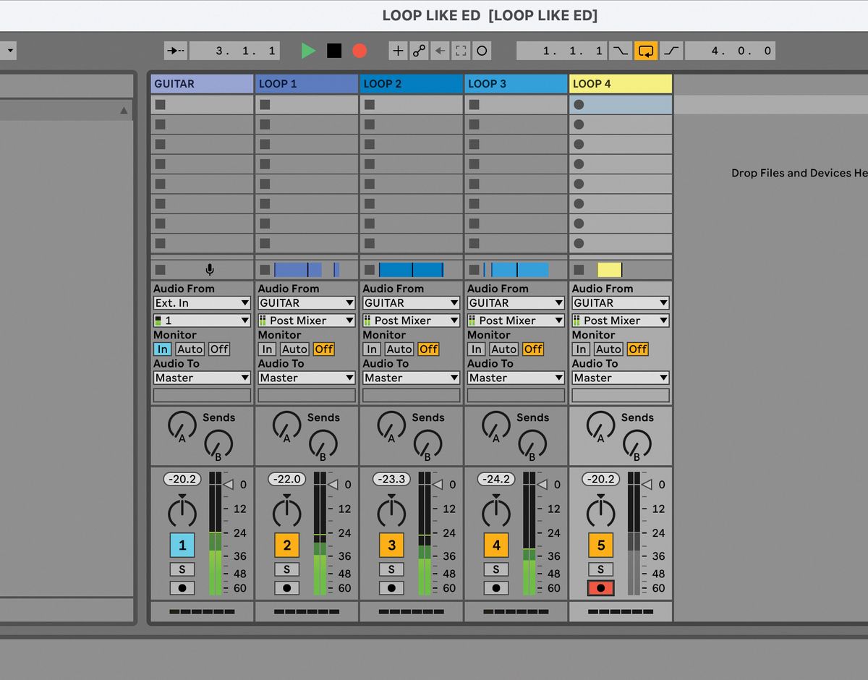The height and width of the screenshot is (680, 868).
Task: Toggle Follow playback arrow in transport
Action: coord(176,51)
